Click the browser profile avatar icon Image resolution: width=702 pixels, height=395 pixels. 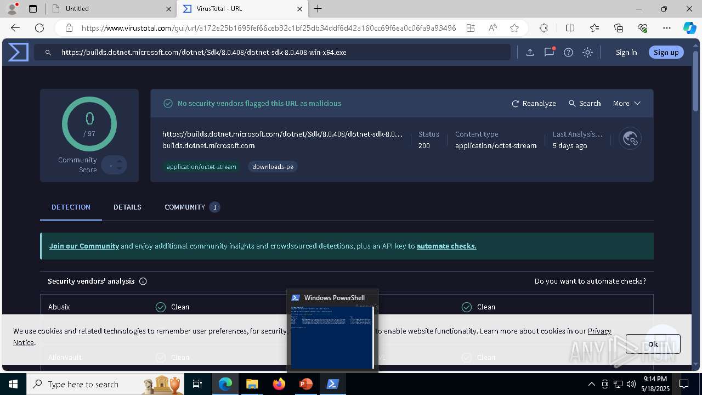pyautogui.click(x=12, y=8)
